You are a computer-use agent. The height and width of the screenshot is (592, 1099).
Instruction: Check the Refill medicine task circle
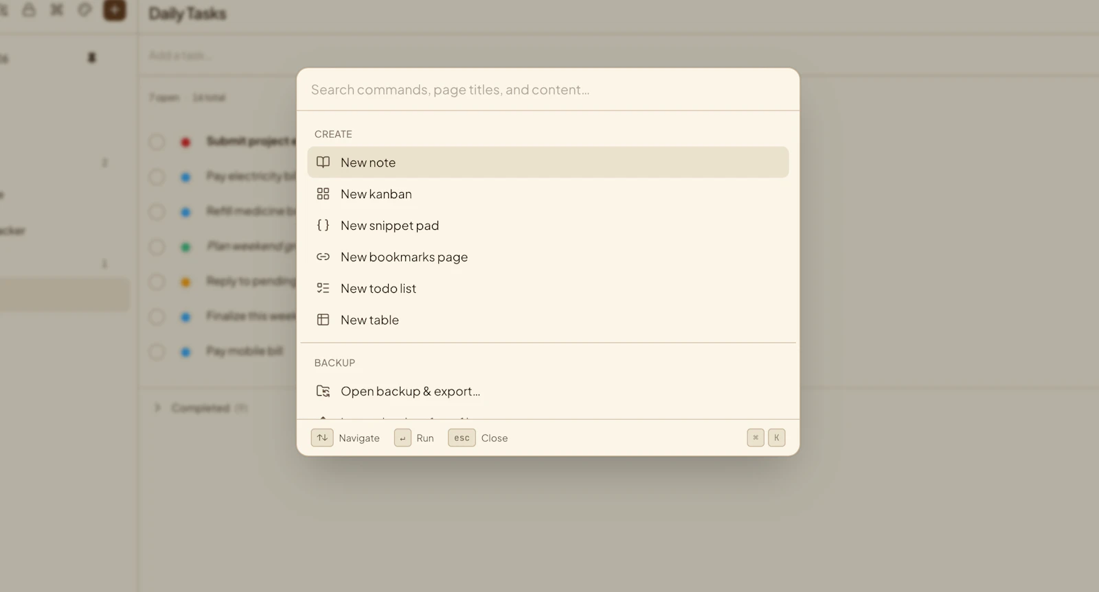(x=157, y=212)
